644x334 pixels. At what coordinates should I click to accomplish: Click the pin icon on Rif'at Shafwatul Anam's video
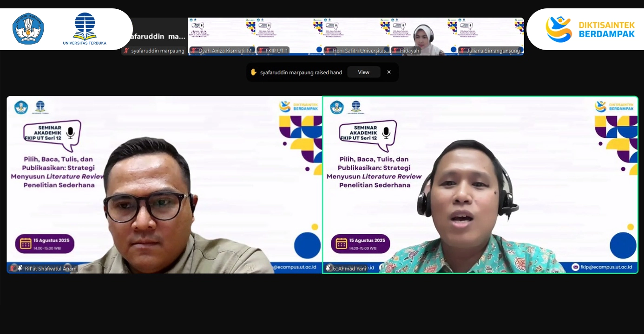pyautogui.click(x=20, y=268)
